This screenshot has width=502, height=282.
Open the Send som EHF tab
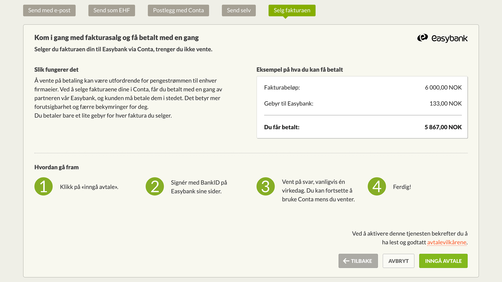pyautogui.click(x=112, y=10)
